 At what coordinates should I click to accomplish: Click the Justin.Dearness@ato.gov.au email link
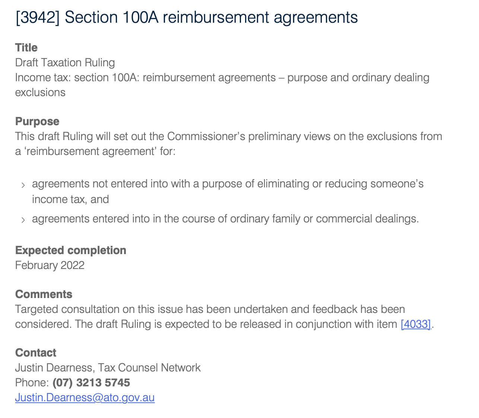[x=85, y=398]
